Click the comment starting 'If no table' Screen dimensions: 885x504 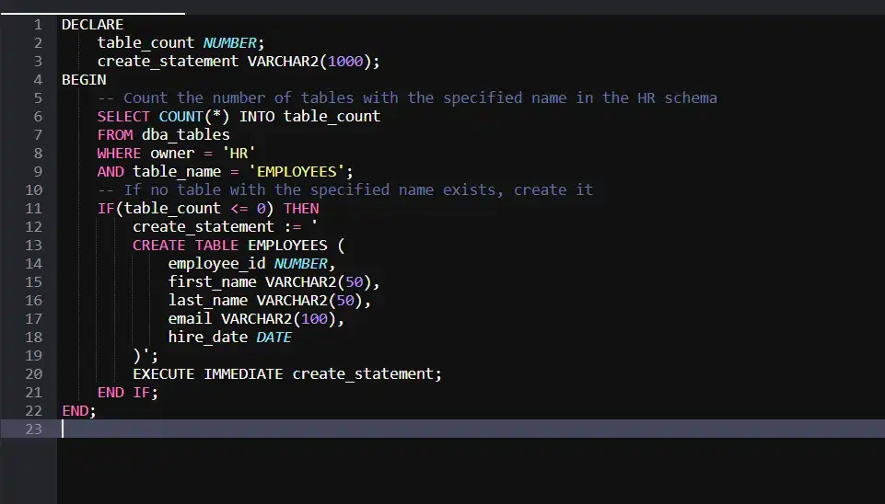click(345, 190)
